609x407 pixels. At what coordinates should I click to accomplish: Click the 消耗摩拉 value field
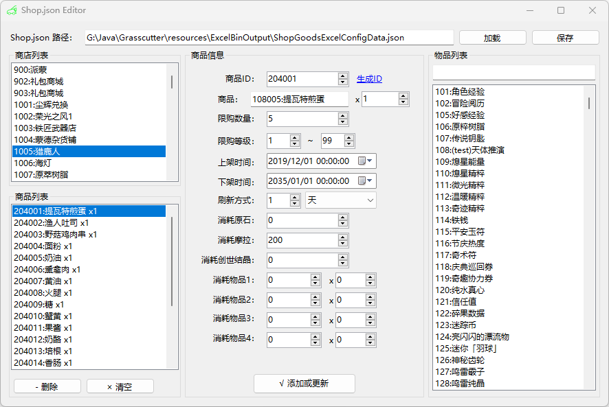point(302,240)
